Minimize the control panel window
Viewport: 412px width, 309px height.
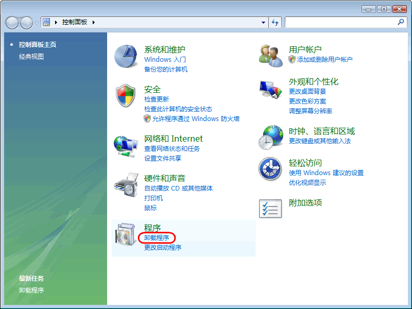[x=368, y=9]
